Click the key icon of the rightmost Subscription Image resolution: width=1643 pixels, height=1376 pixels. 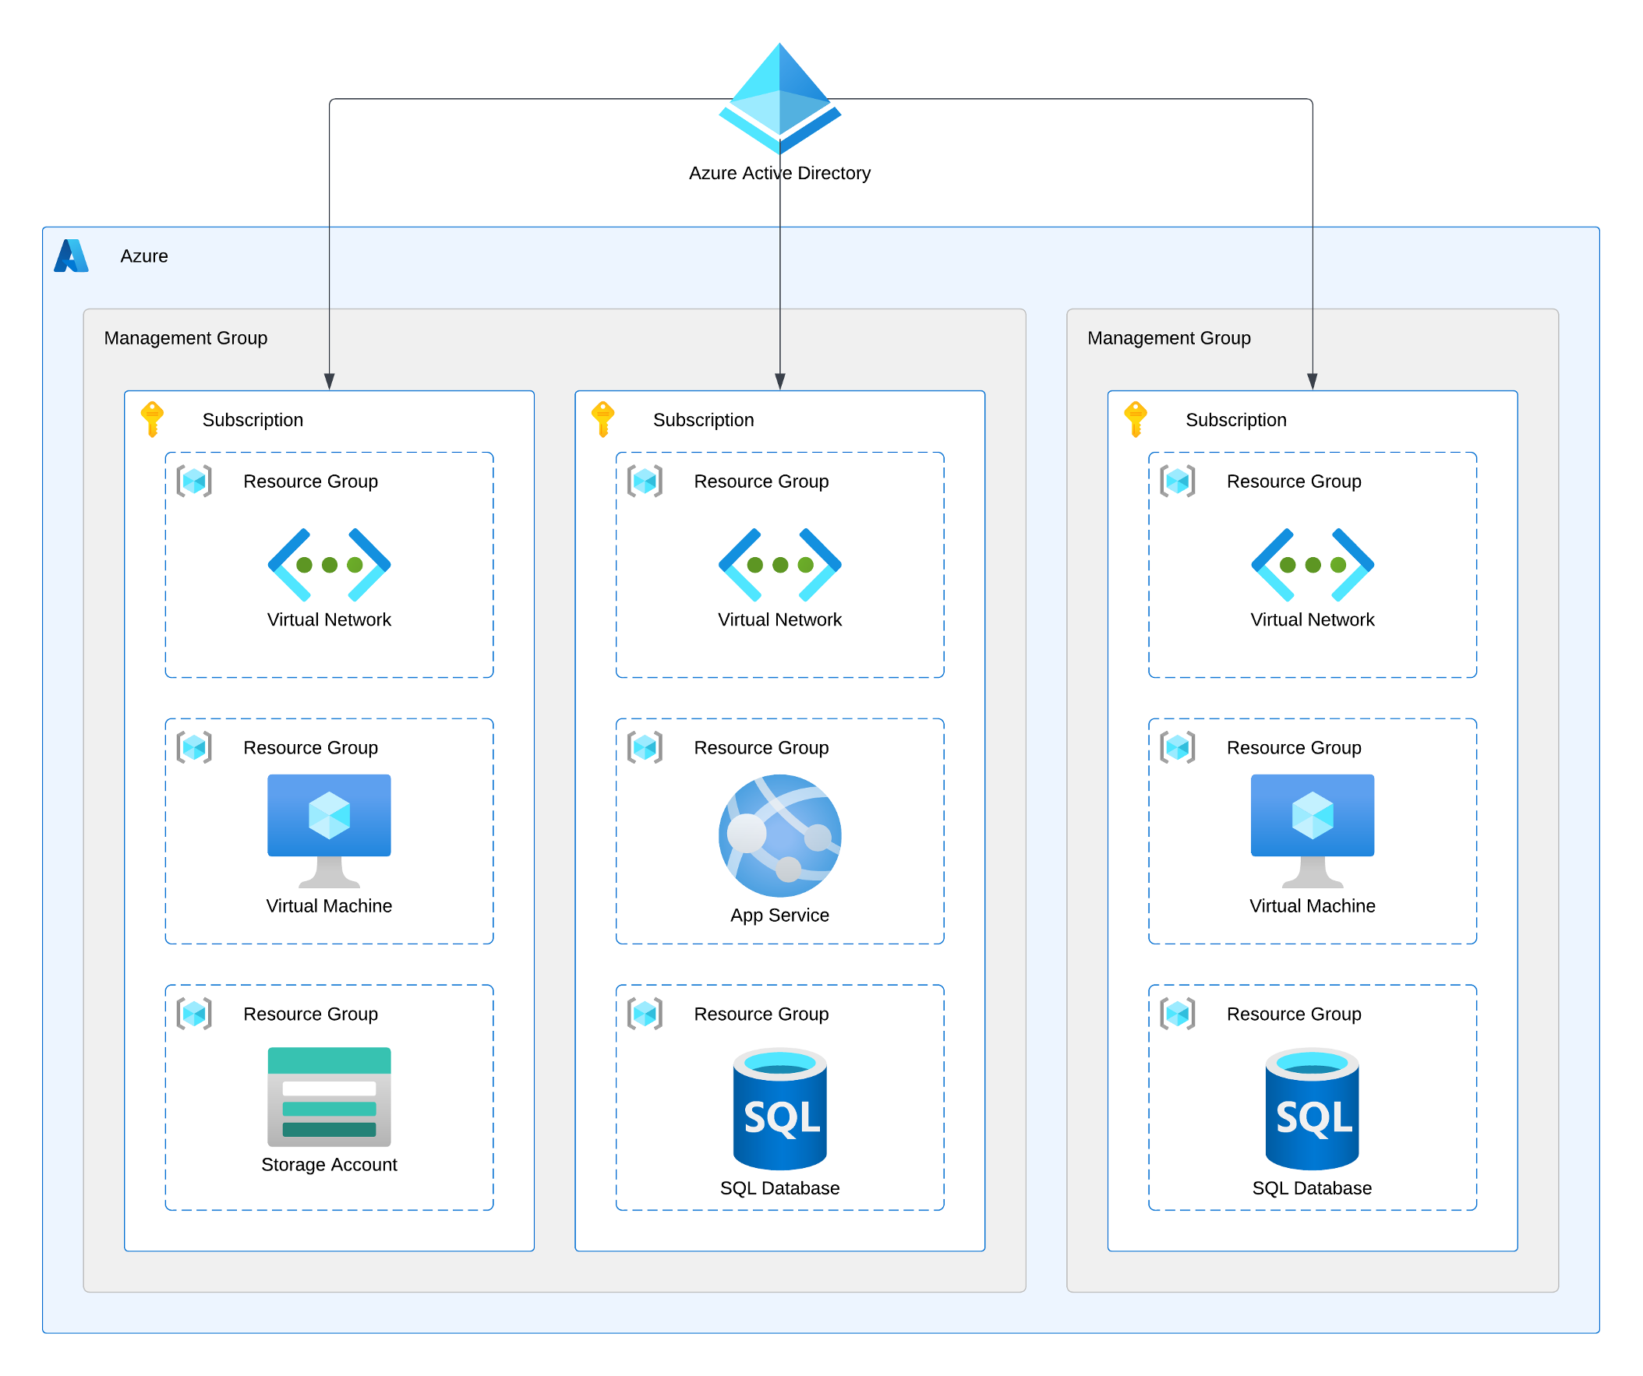coord(1136,420)
